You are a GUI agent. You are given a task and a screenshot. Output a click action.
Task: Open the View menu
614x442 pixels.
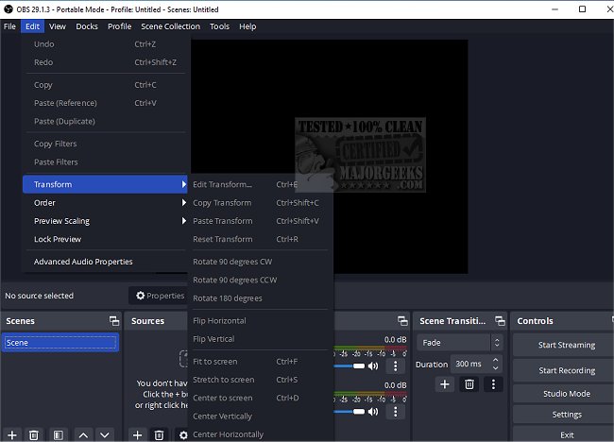58,26
